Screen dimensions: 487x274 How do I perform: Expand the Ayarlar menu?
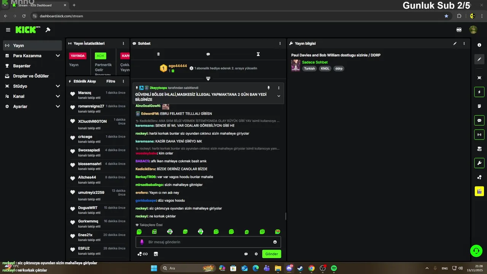32,107
